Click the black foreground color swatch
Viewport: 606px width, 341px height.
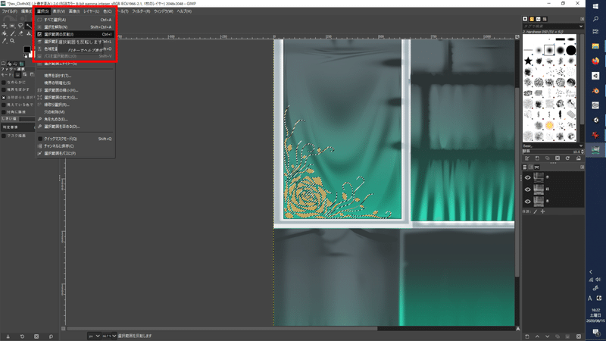[27, 49]
